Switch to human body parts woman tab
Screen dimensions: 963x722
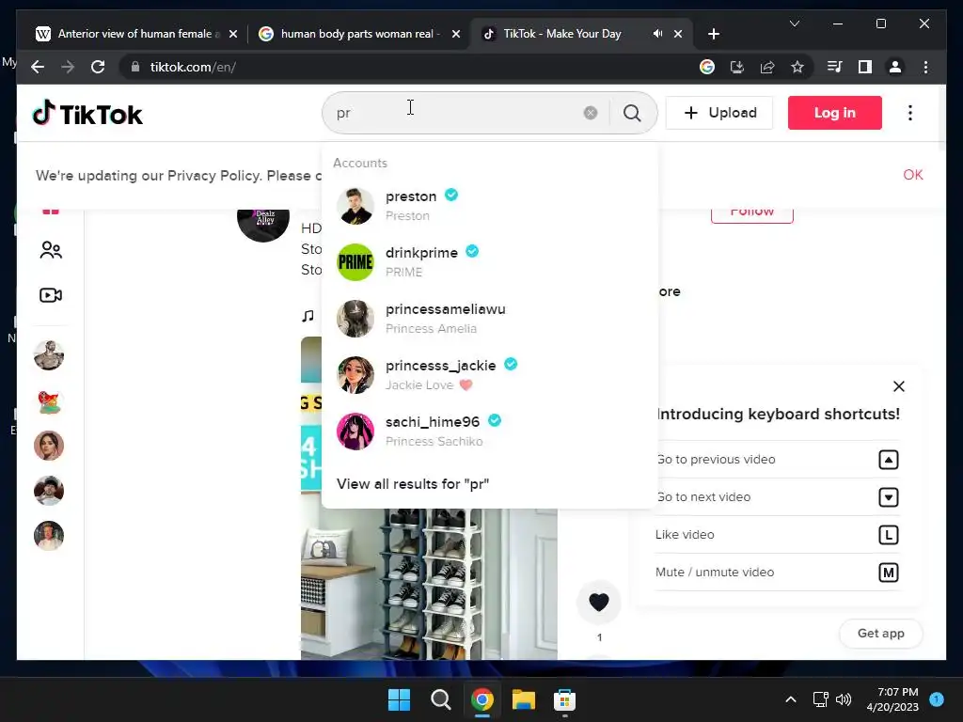358,34
